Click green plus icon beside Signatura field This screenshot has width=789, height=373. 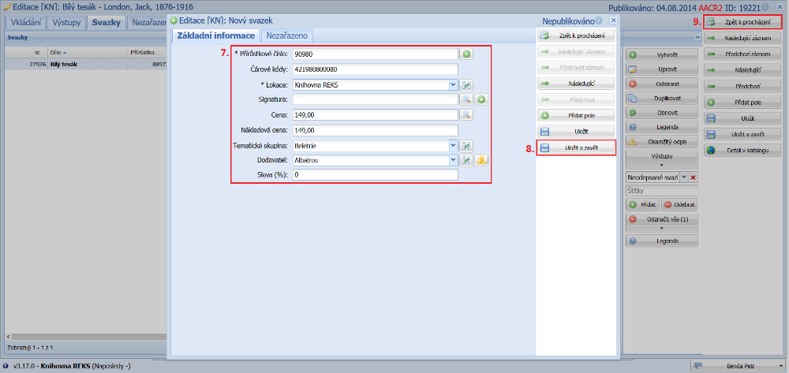tap(481, 99)
